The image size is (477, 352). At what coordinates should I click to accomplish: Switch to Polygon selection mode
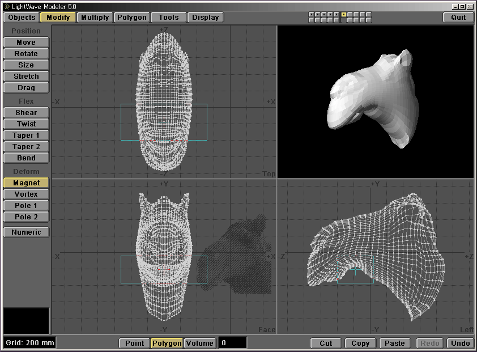[x=167, y=343]
